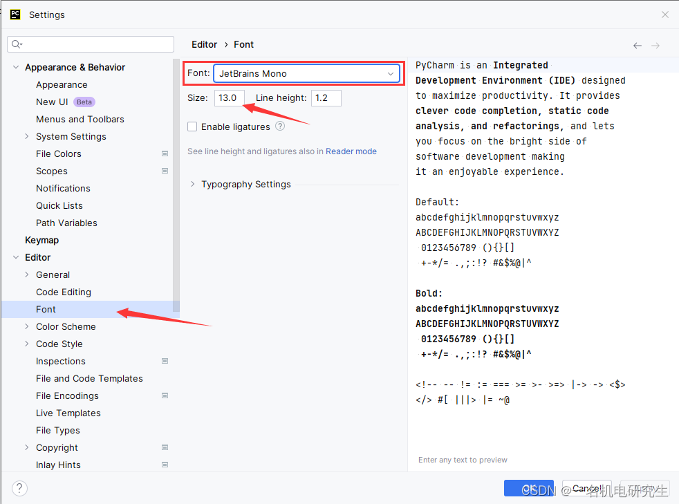Open Code Editing settings

tap(64, 292)
